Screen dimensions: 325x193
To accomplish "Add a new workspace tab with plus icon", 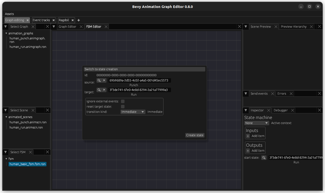I will [x=78, y=20].
